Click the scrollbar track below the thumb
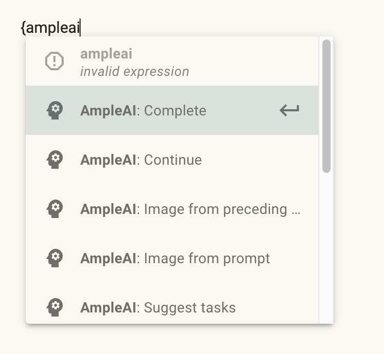Screen dimensions: 384x354 click(327, 247)
